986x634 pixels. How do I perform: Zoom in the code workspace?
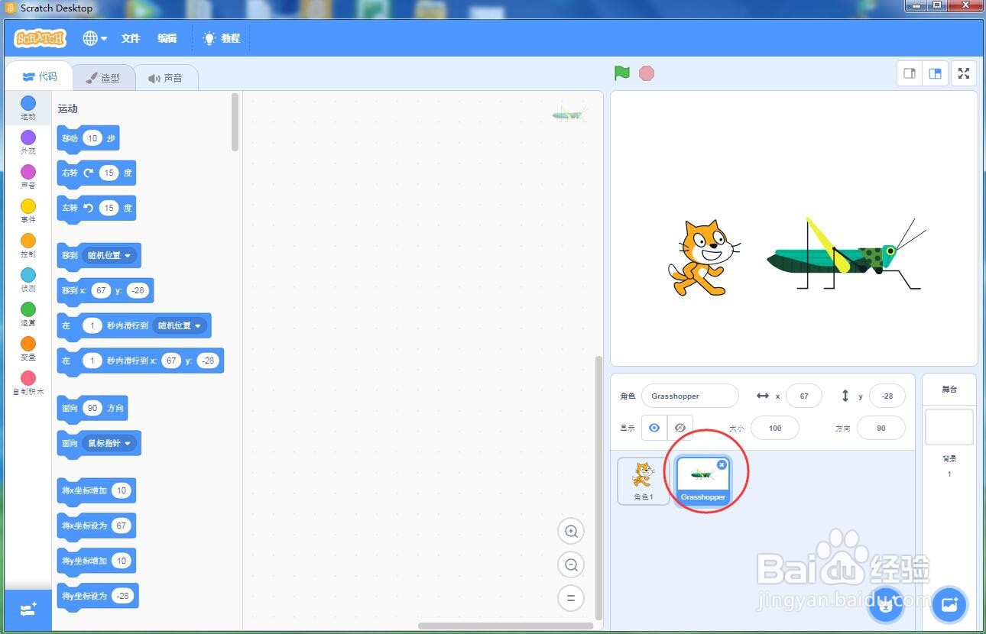point(571,531)
